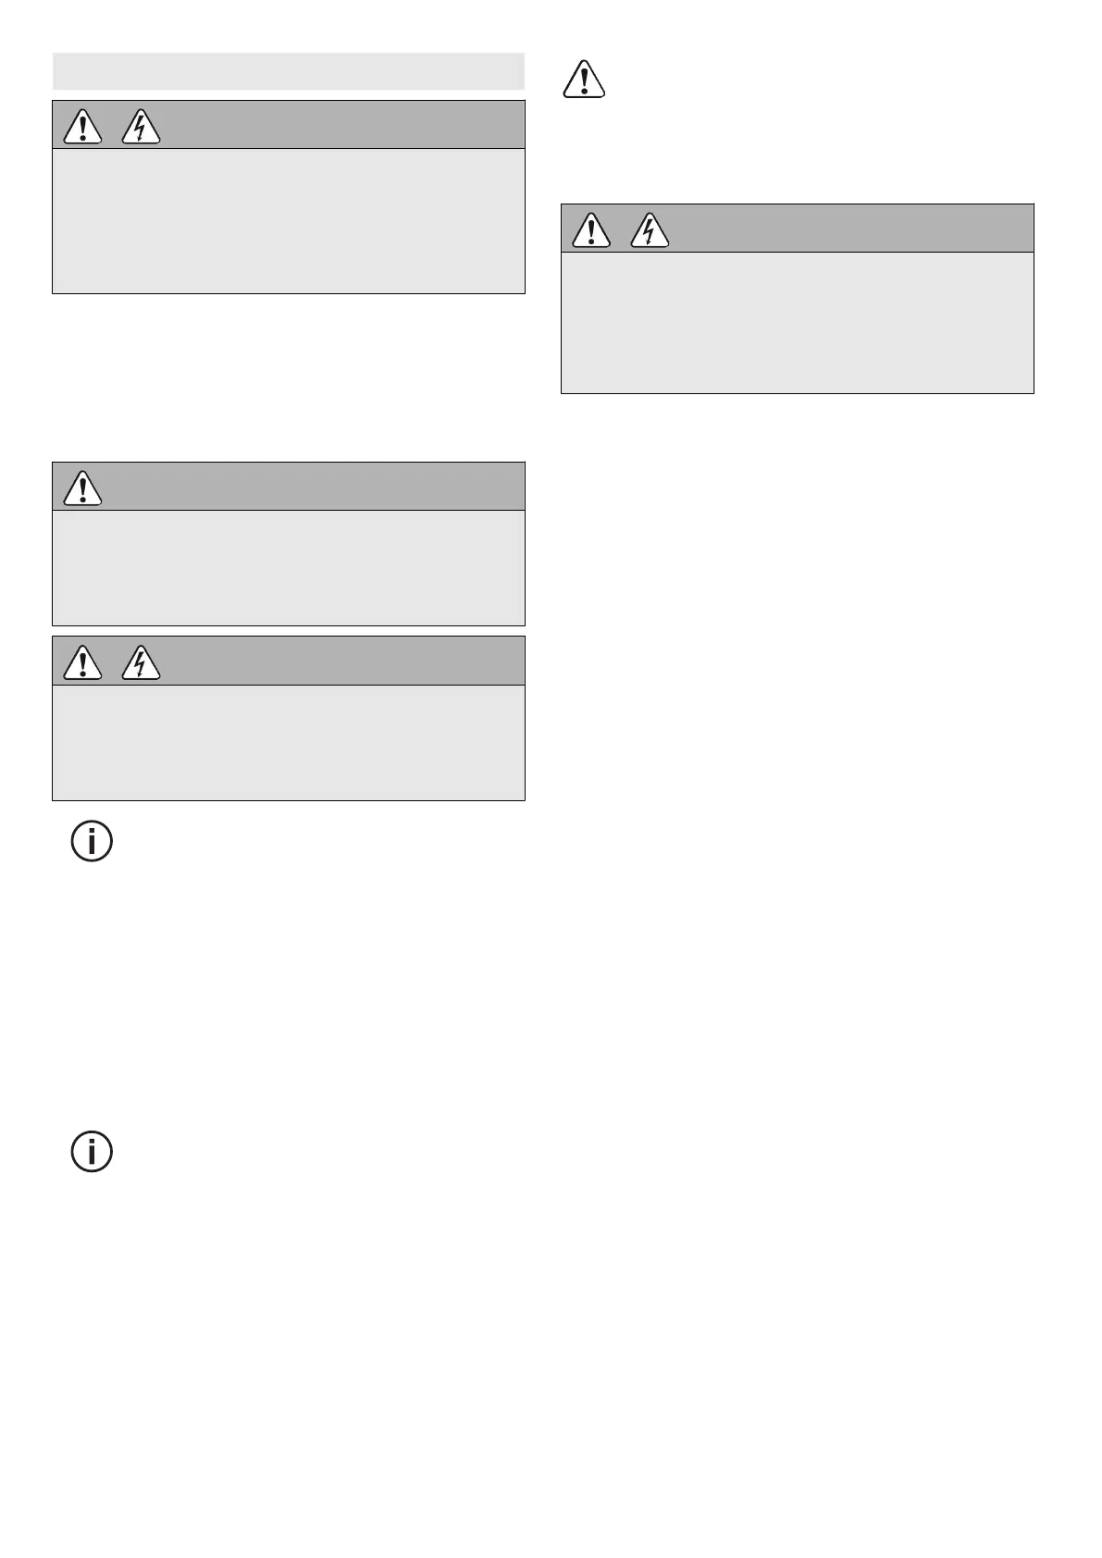Click the gray body of the single-icon caution box
The image size is (1102, 1558).
[289, 567]
